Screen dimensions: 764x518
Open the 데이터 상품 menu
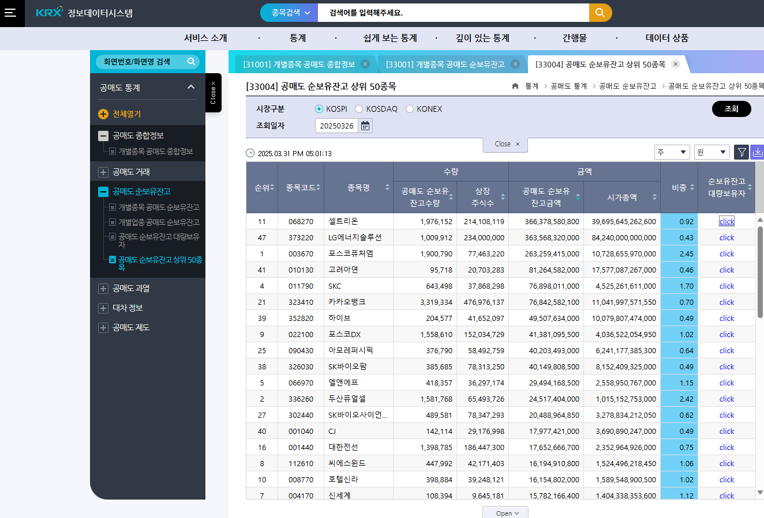tap(667, 38)
